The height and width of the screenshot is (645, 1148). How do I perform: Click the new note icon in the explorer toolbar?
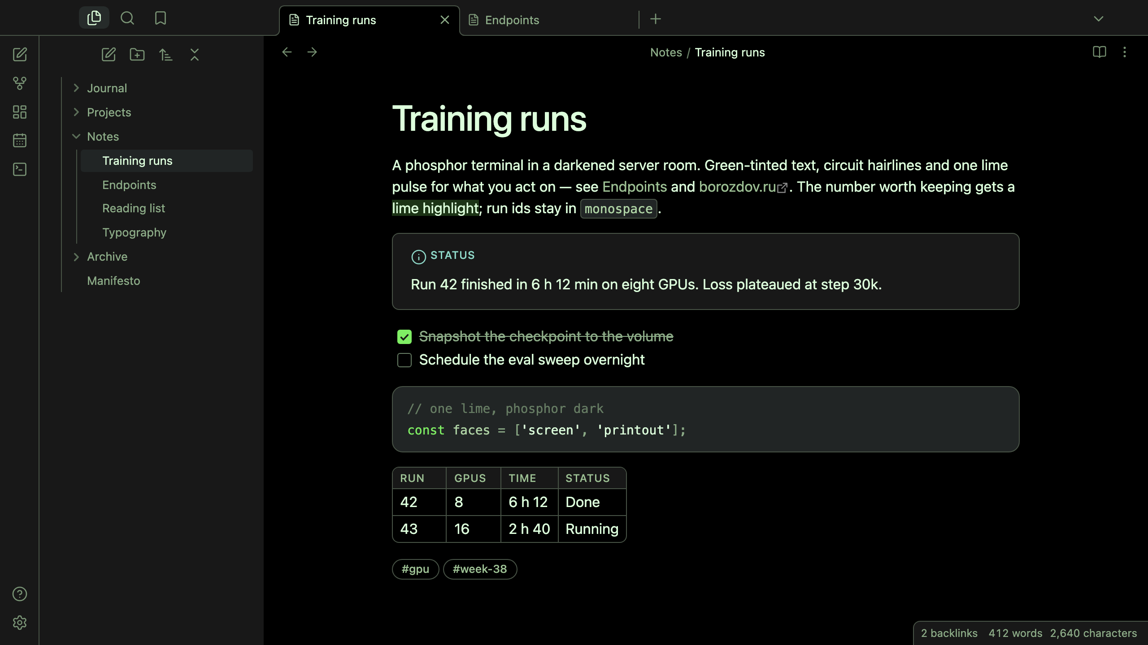(x=109, y=55)
